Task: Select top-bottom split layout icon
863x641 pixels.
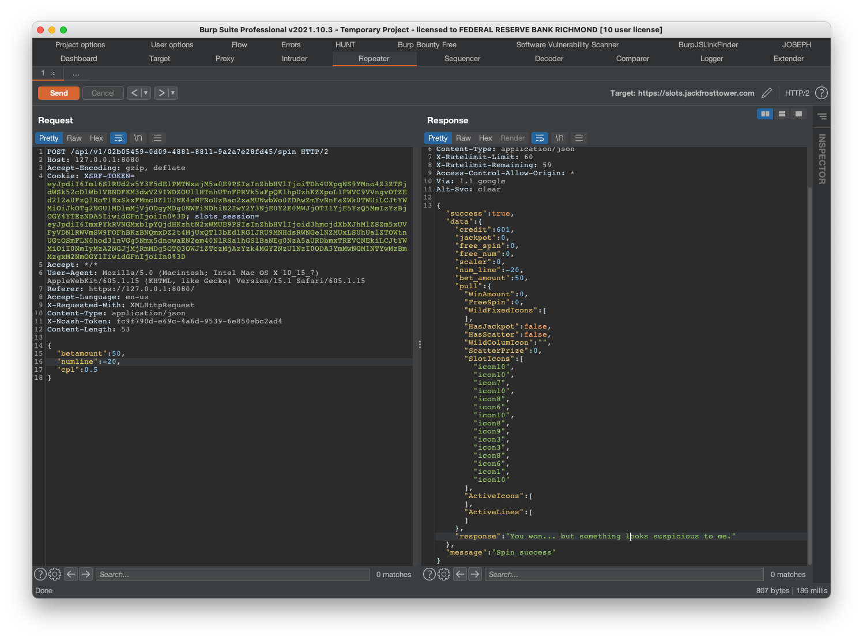Action: pyautogui.click(x=782, y=114)
